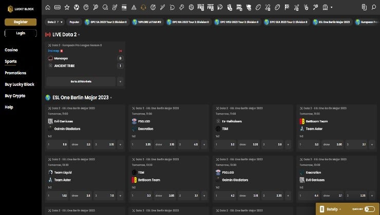Open Buy Lucky Block in the sidebar
380x215 pixels.
click(20, 84)
